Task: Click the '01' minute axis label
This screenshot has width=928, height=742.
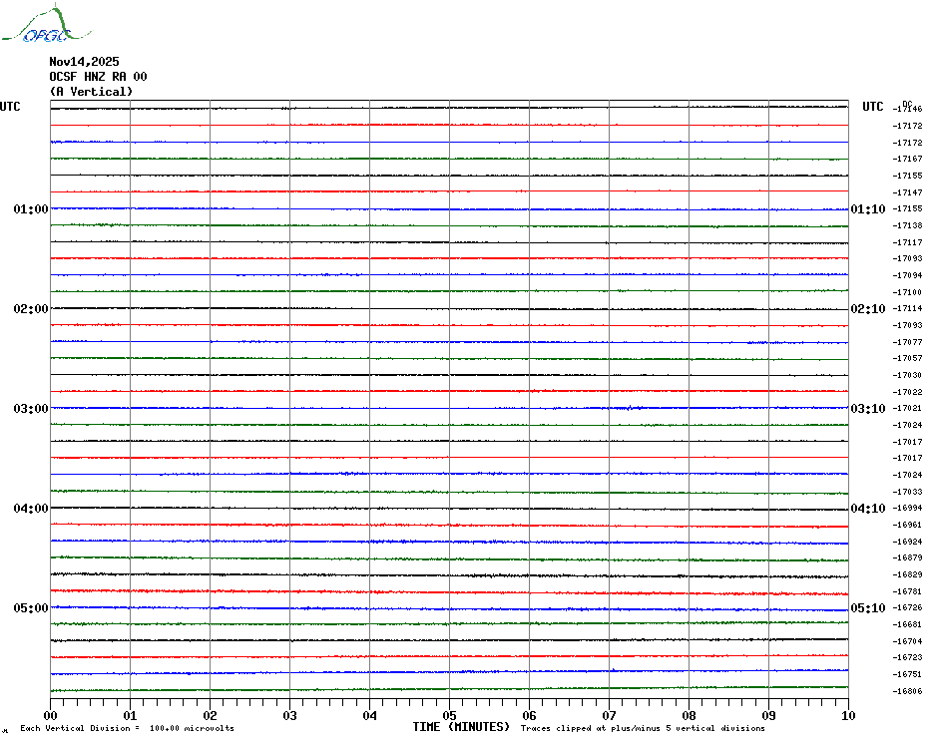Action: click(130, 715)
